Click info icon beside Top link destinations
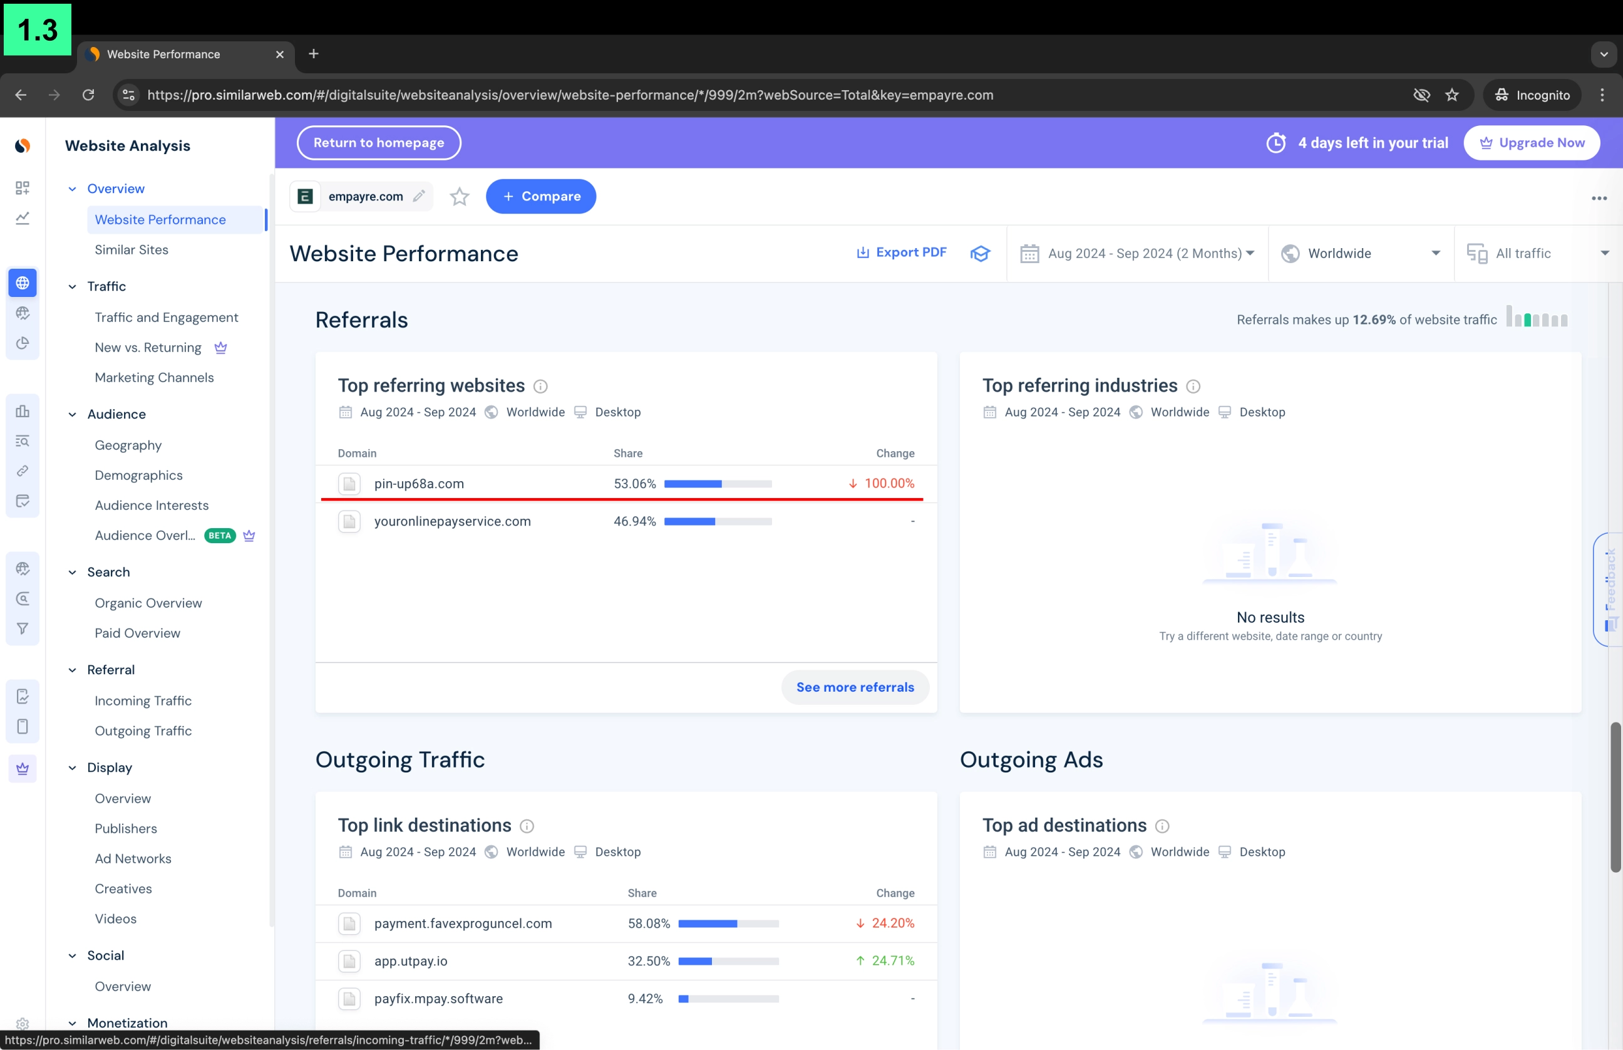Image resolution: width=1623 pixels, height=1050 pixels. coord(527,826)
